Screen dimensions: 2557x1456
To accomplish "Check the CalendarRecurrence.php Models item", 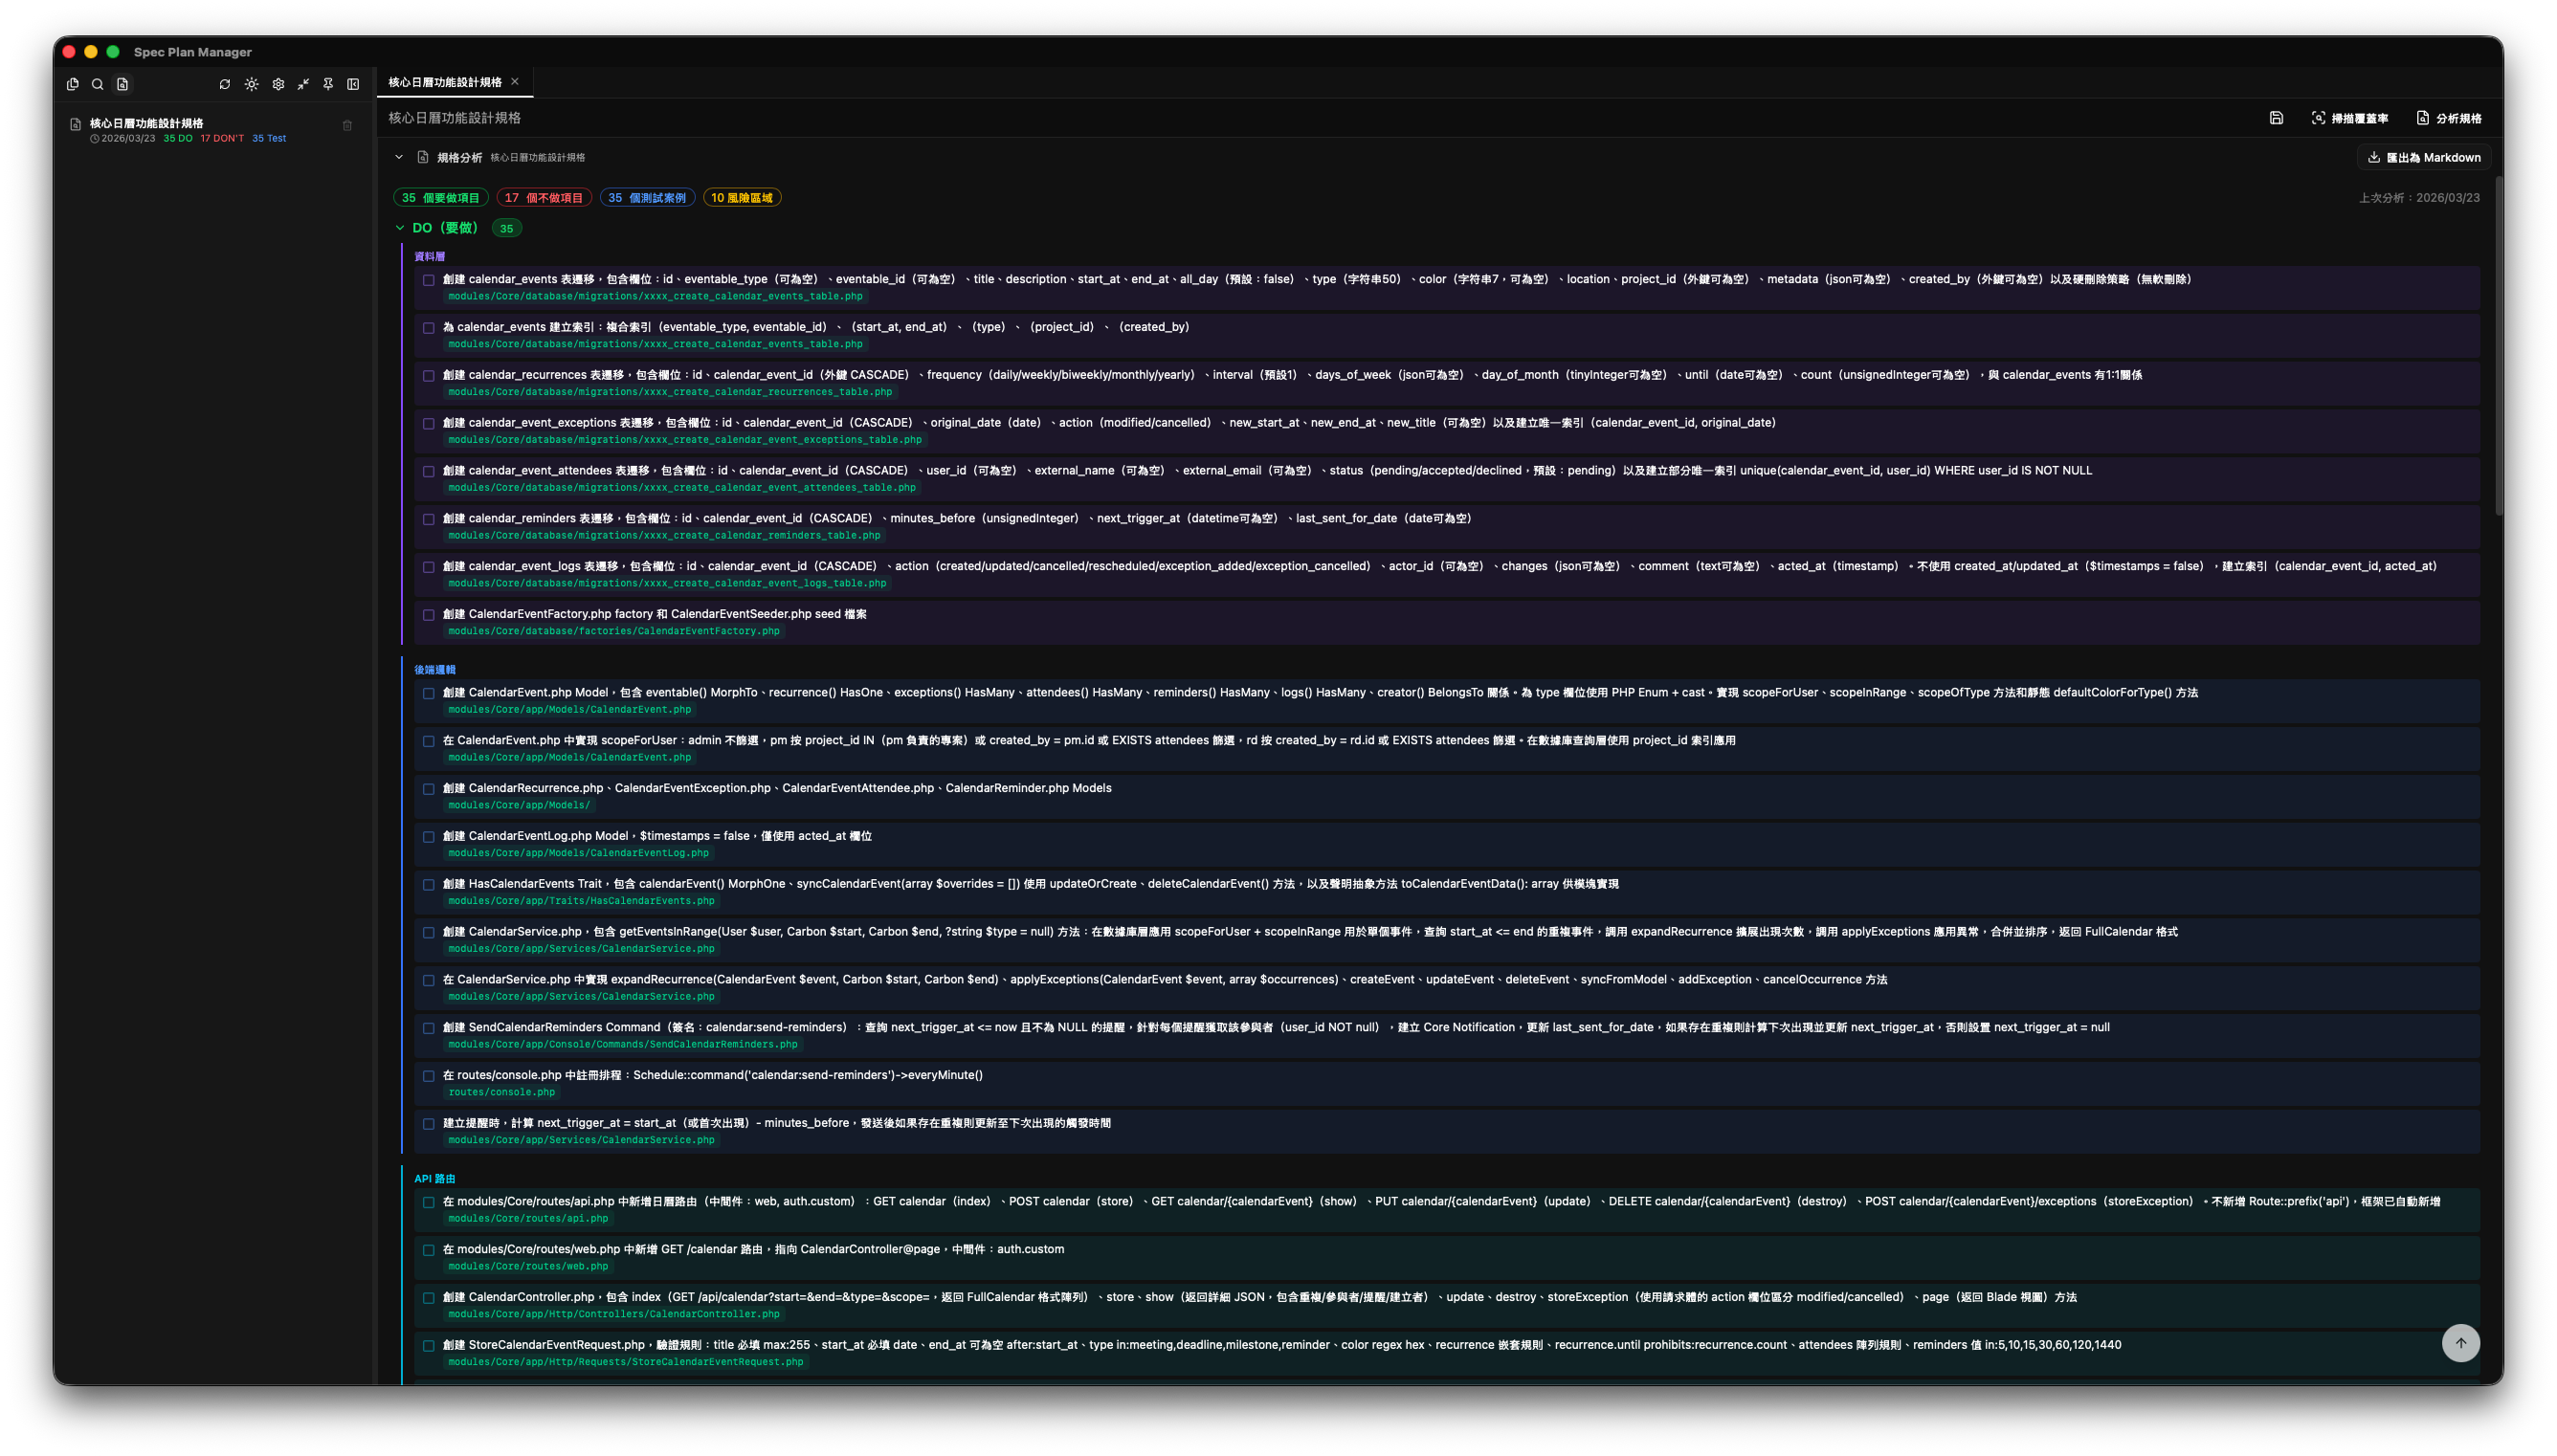I will (x=428, y=789).
